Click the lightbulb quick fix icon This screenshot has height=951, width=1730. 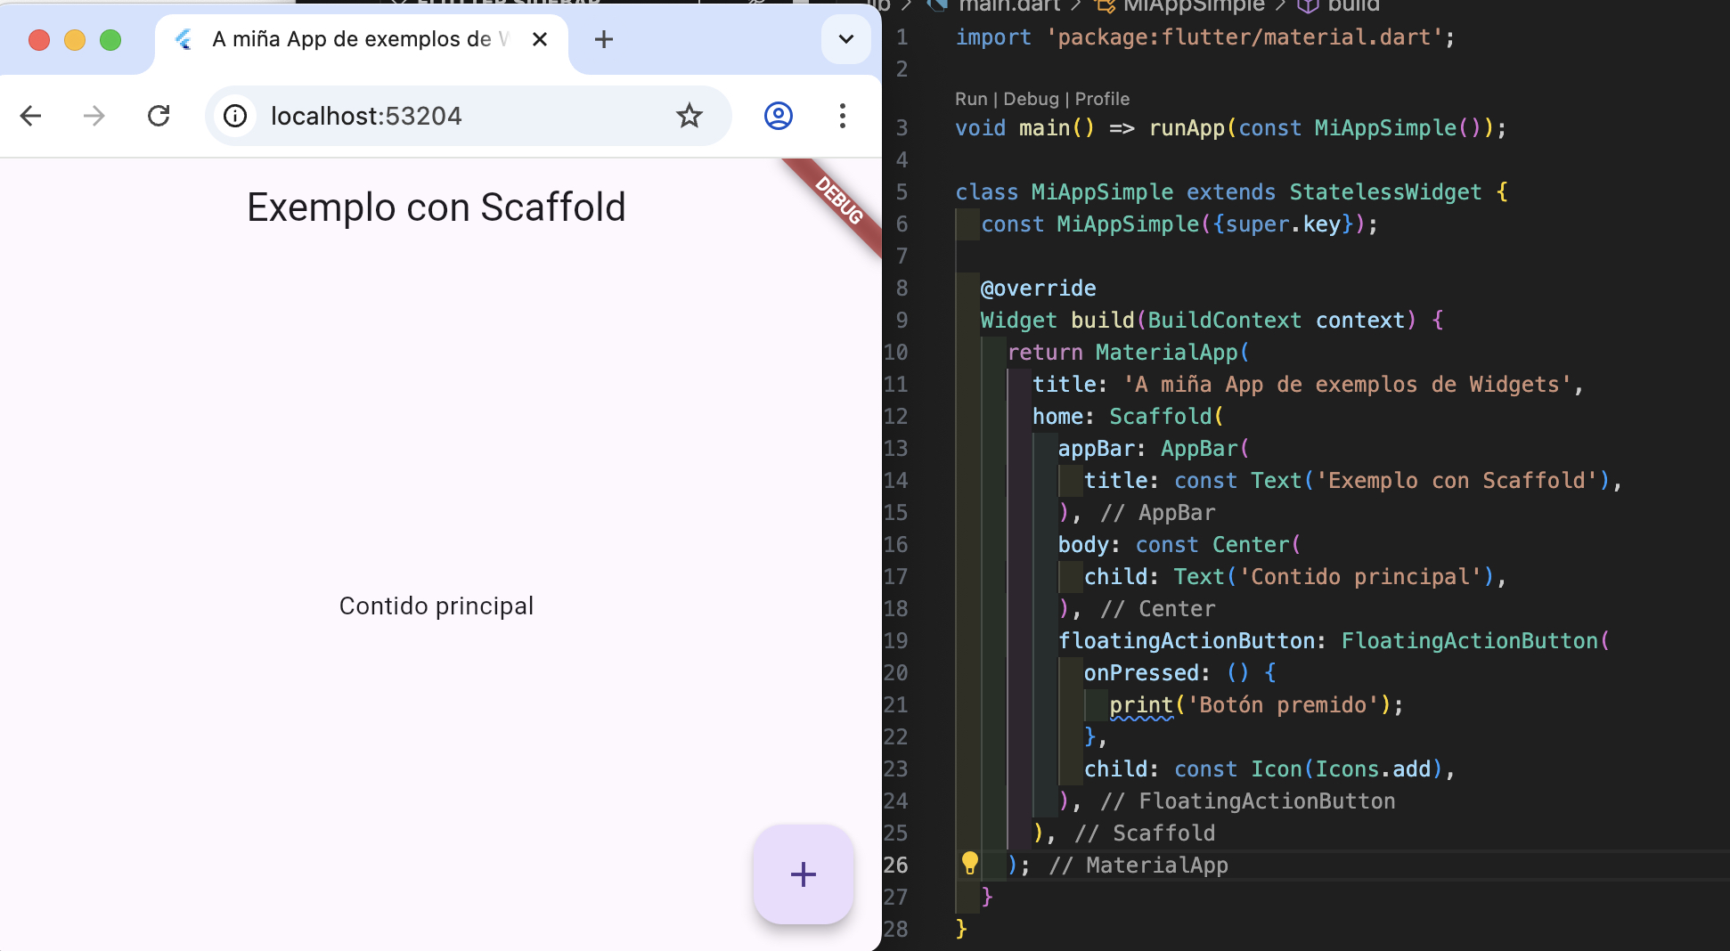(x=970, y=863)
